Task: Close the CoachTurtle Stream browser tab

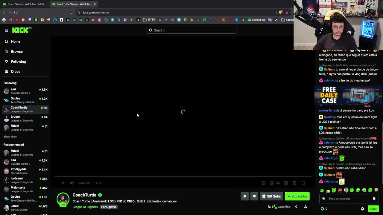Action: pyautogui.click(x=95, y=4)
